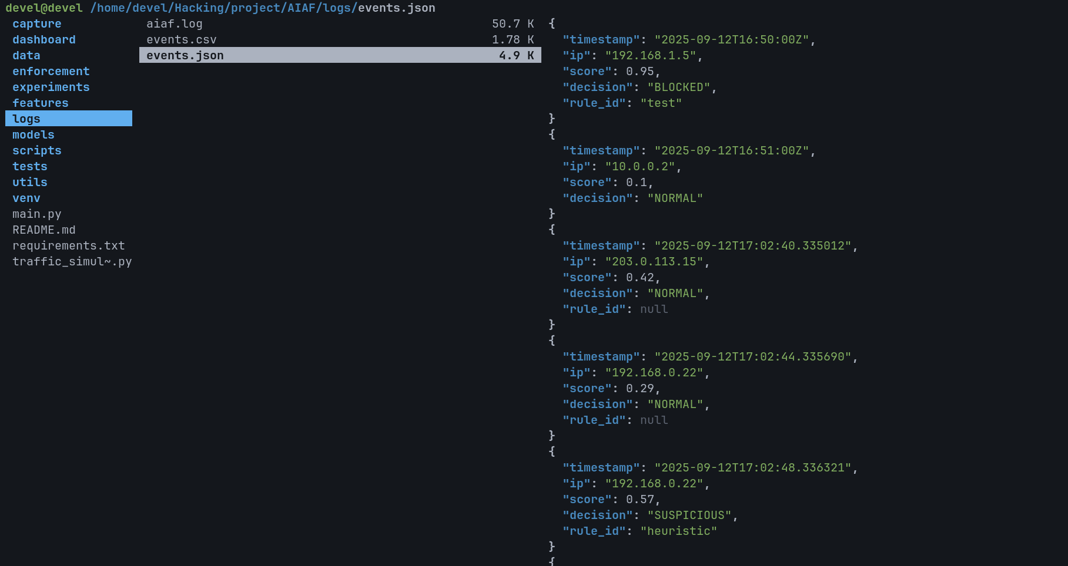Click the score value 0.57
This screenshot has width=1068, height=566.
coord(640,500)
